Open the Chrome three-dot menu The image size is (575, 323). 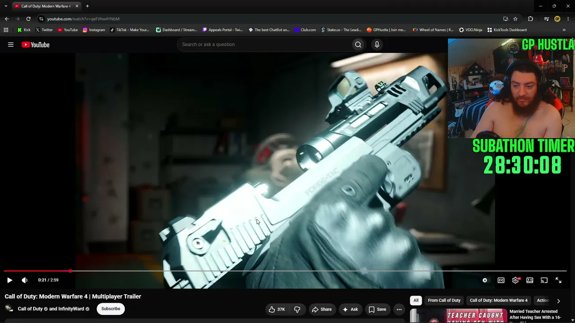[568, 19]
